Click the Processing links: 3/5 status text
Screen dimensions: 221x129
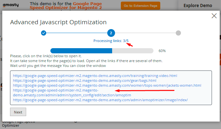pos(111,41)
